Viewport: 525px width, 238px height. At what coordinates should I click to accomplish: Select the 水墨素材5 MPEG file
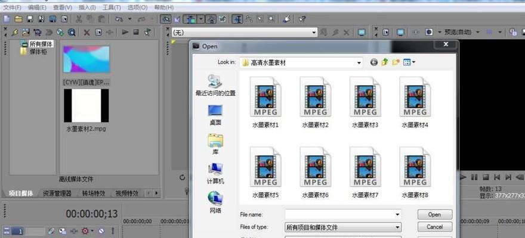[265, 172]
